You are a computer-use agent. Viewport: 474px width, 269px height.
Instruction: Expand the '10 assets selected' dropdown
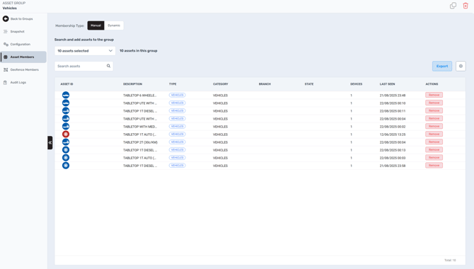(85, 51)
